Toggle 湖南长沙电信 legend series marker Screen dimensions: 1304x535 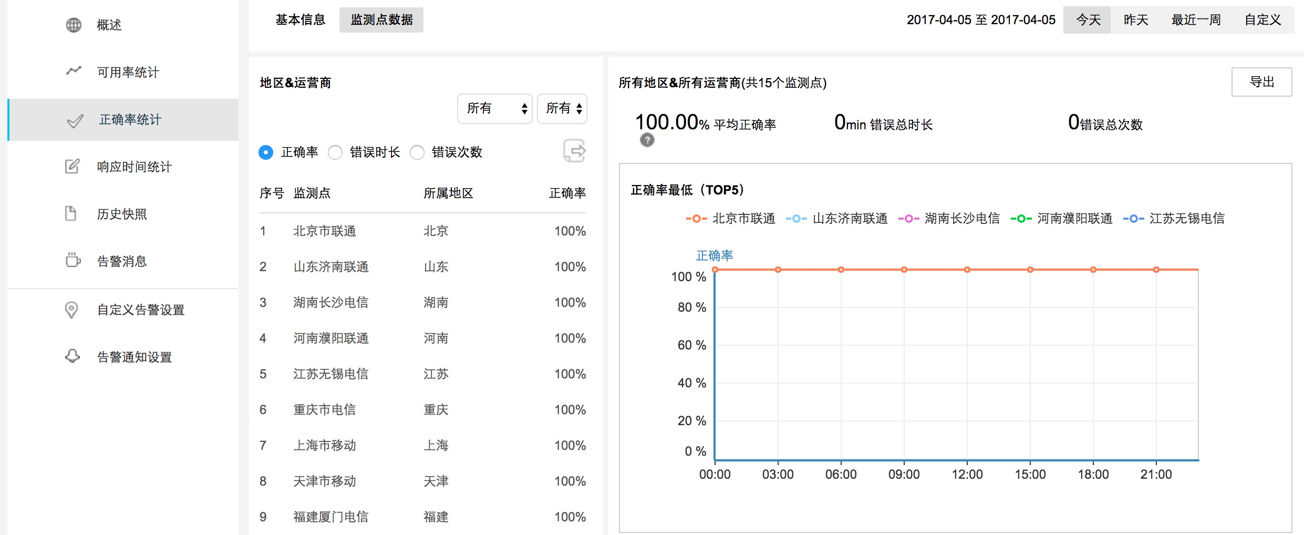908,219
